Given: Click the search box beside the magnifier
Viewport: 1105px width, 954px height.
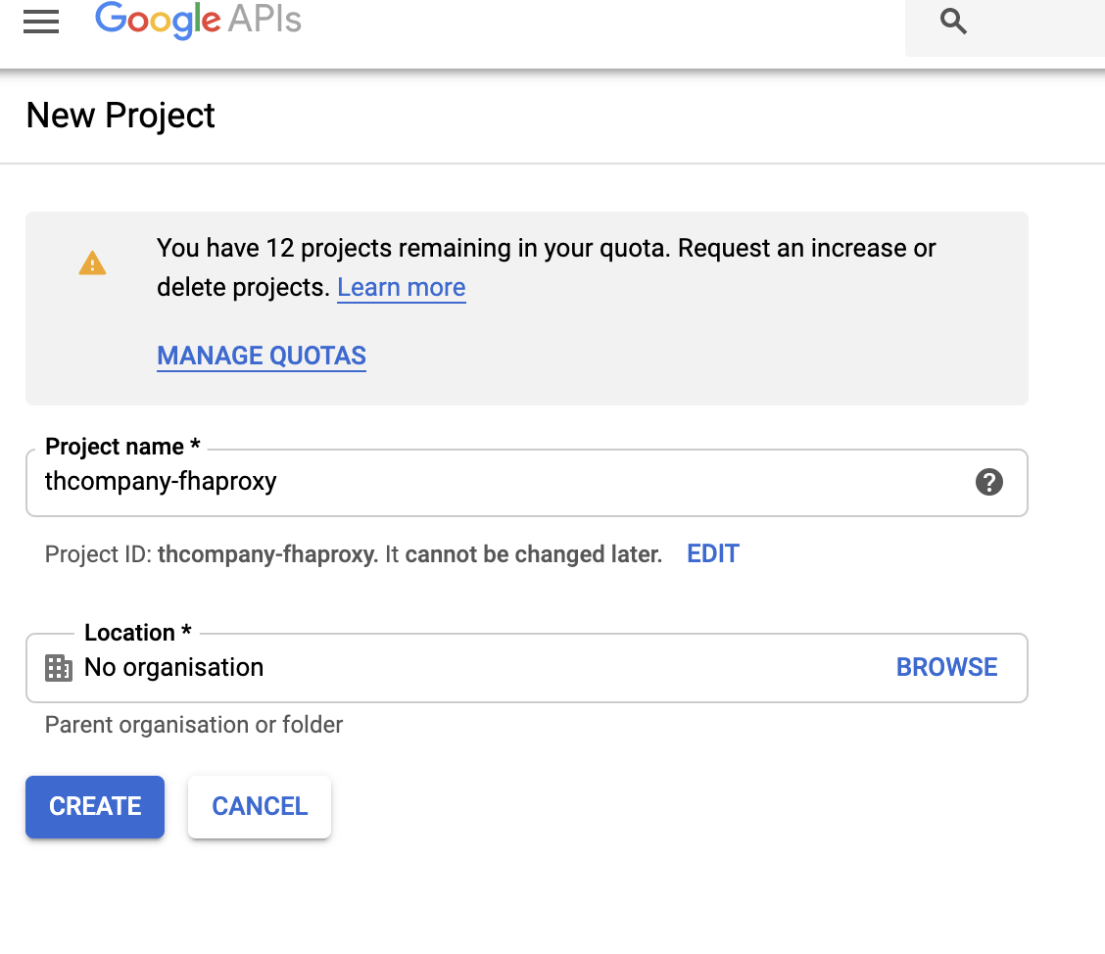Looking at the screenshot, I should pos(1038,24).
